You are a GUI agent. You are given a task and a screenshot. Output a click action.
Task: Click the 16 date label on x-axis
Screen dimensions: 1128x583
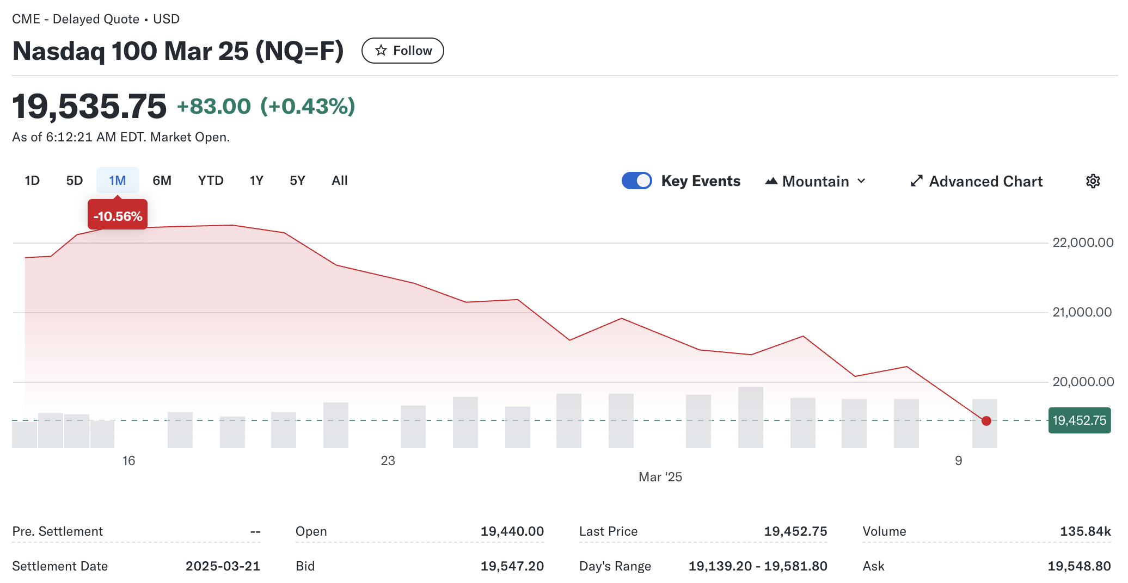pos(128,461)
